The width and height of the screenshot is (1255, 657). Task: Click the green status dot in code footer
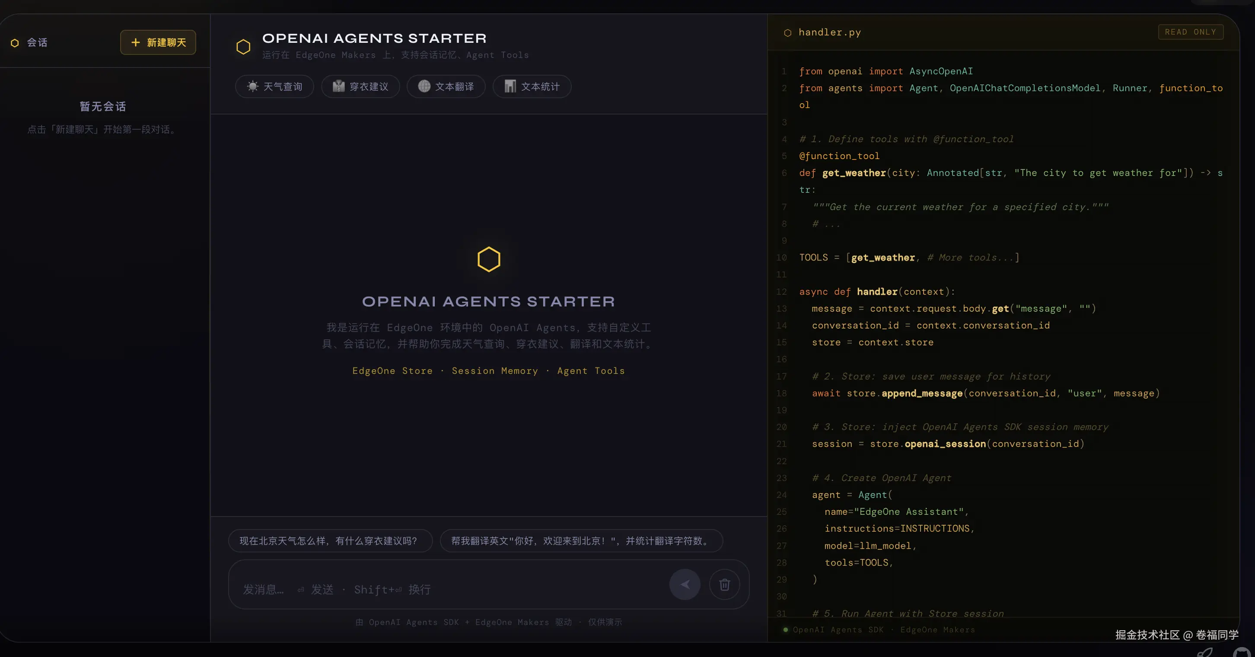785,629
